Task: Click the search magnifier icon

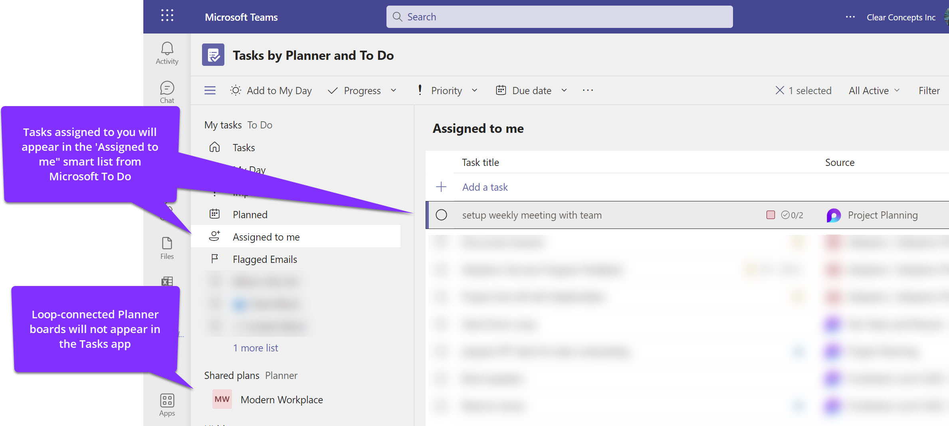Action: [x=397, y=17]
